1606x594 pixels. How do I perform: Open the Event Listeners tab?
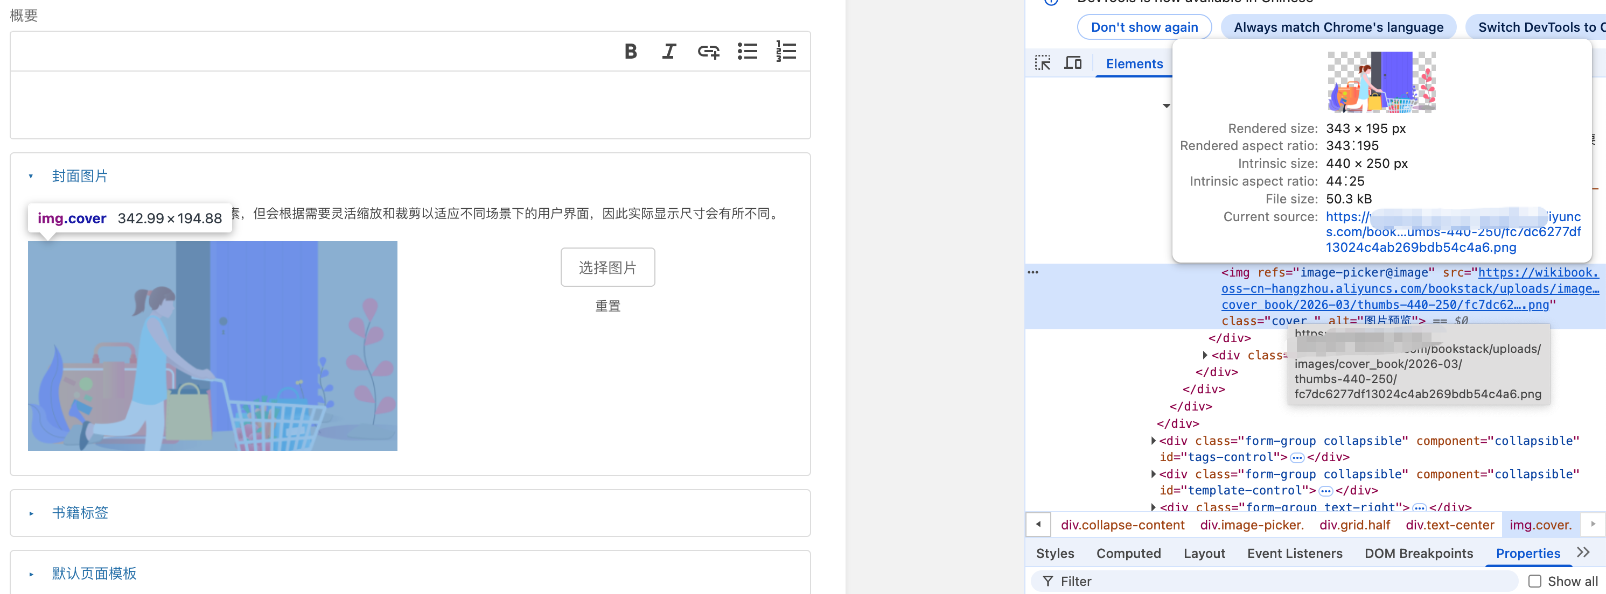[1294, 554]
